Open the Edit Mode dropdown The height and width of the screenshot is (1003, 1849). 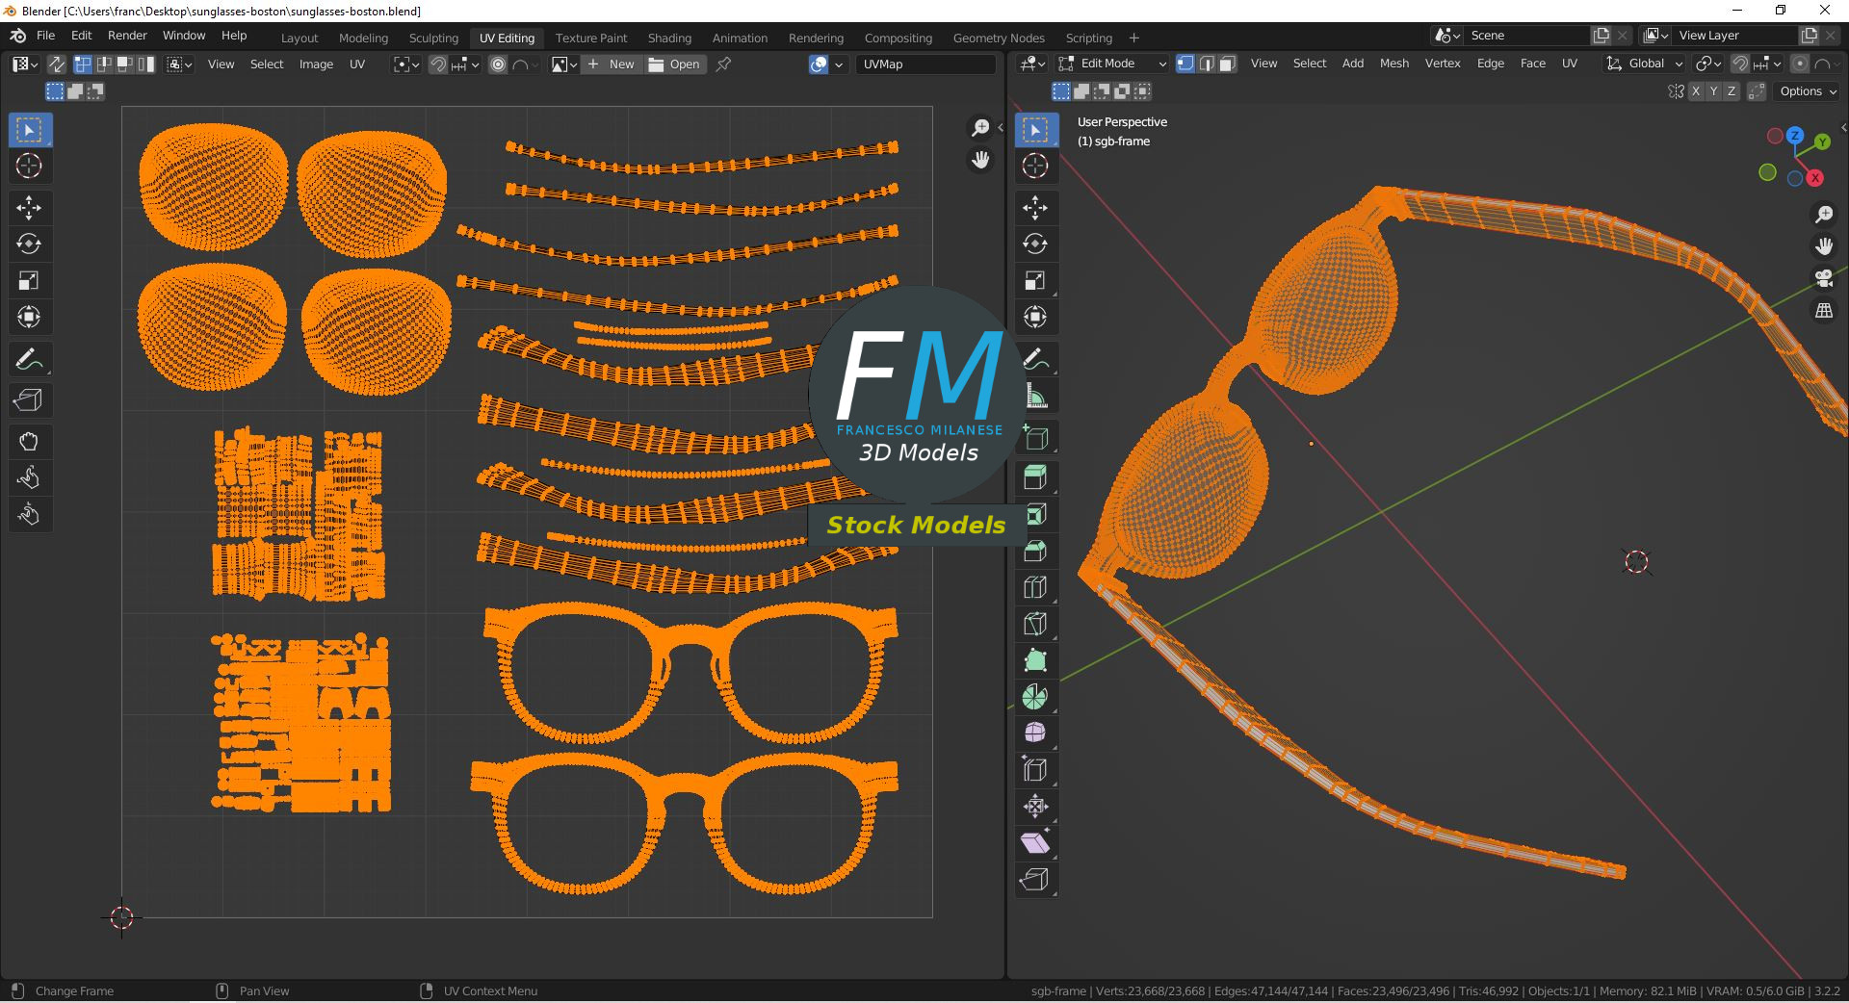pos(1112,64)
